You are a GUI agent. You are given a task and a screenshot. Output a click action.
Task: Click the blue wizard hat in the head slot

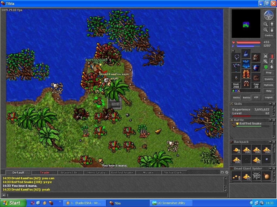pos(246,54)
